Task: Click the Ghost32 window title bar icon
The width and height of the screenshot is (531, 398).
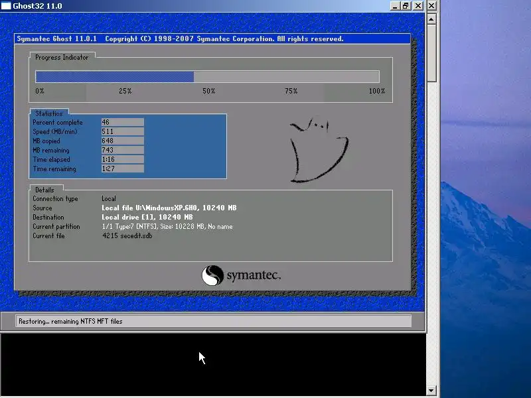Action: 6,6
